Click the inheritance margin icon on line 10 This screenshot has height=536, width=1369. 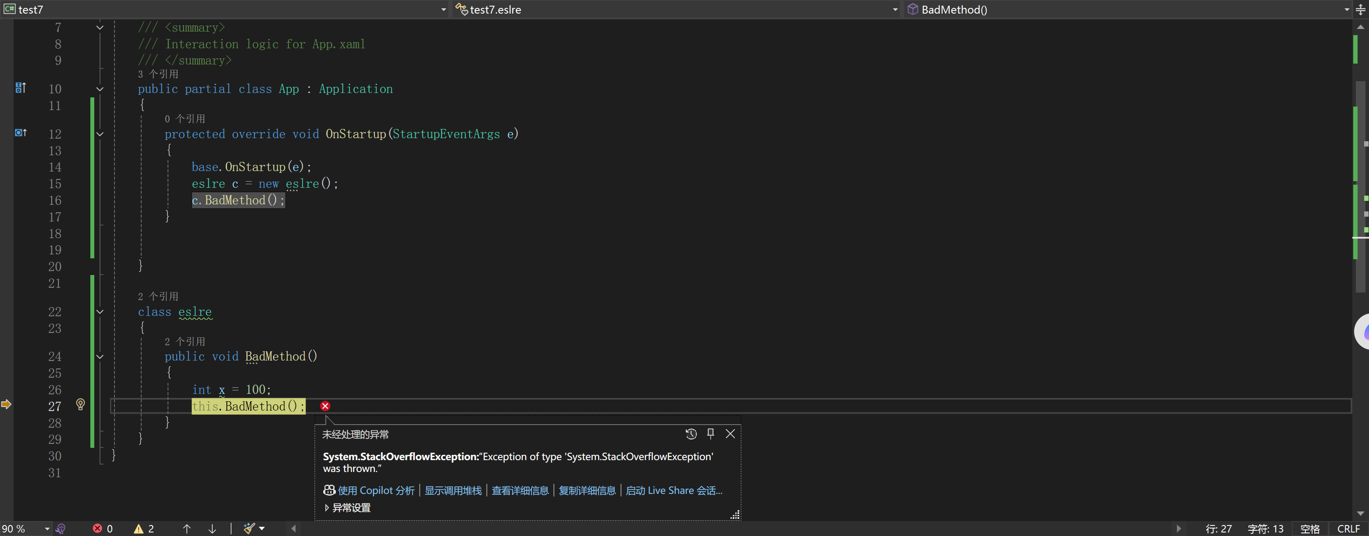pyautogui.click(x=20, y=88)
